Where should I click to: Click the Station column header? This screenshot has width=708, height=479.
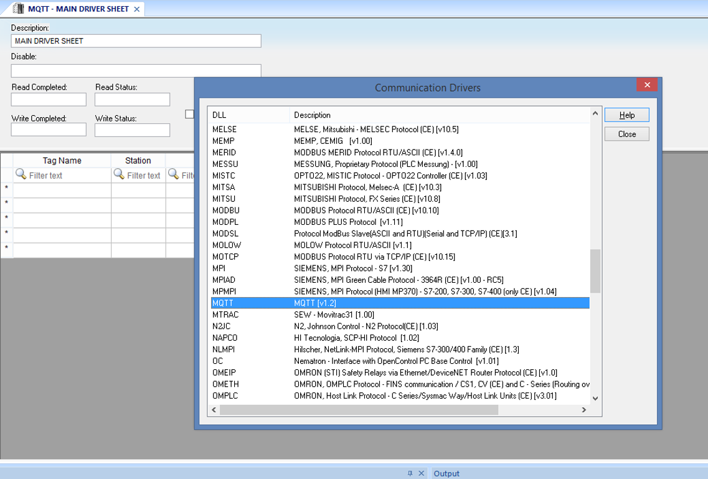click(138, 161)
